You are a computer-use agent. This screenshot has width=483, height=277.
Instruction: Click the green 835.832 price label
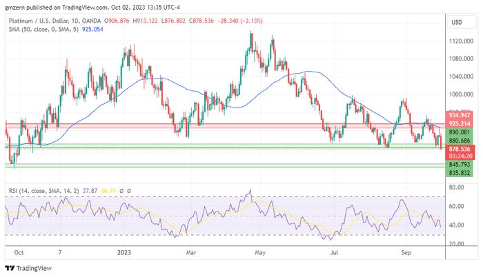coord(460,173)
